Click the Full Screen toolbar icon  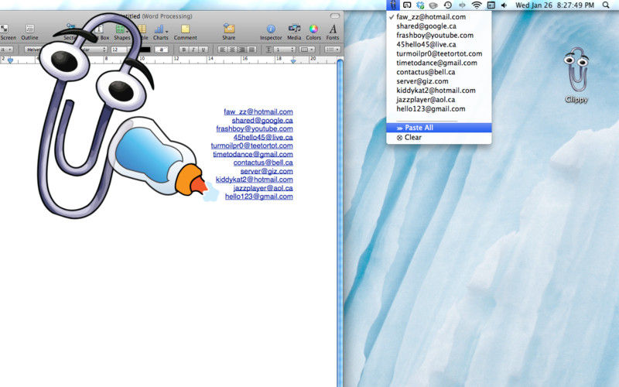coord(5,29)
